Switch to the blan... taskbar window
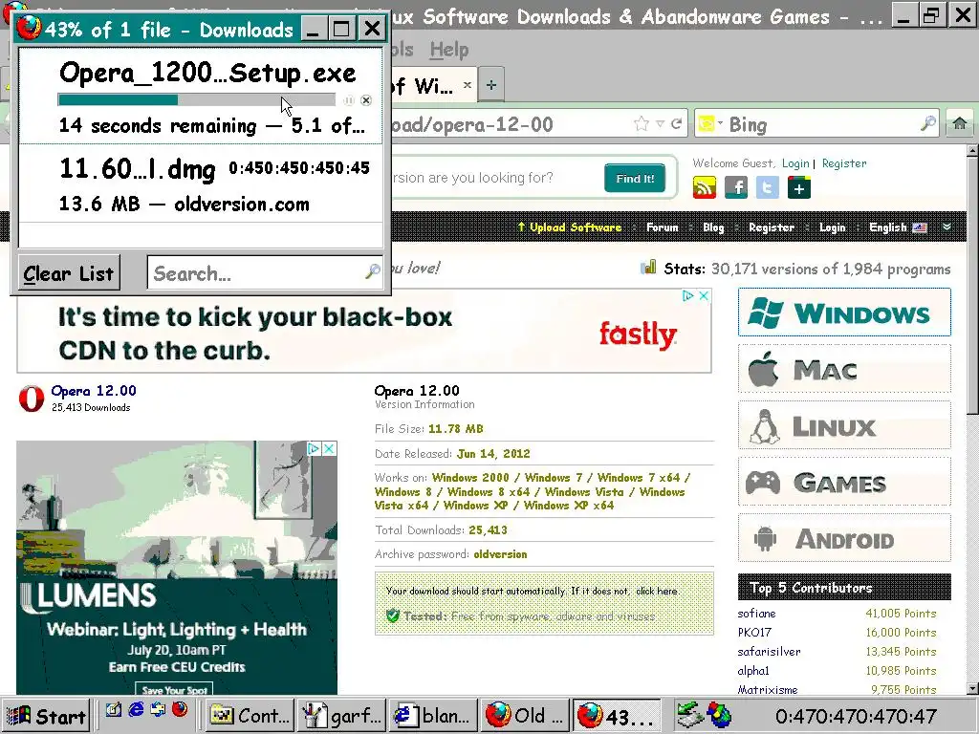 (x=433, y=716)
